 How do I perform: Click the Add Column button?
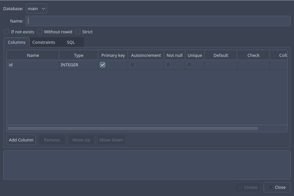pyautogui.click(x=21, y=140)
